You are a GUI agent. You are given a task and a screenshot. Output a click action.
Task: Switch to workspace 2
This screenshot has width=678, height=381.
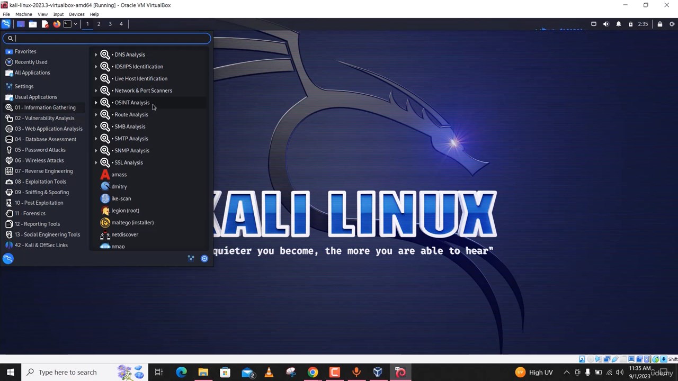pos(99,24)
